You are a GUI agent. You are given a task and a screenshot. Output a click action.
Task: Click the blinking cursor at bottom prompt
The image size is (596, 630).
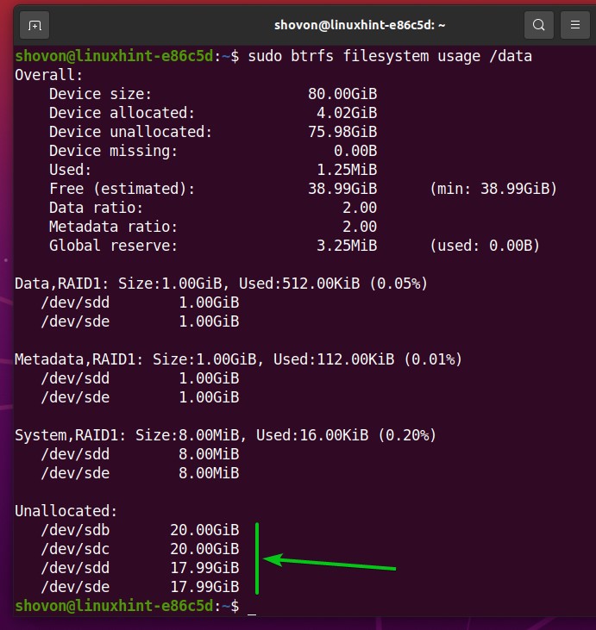[x=251, y=608]
